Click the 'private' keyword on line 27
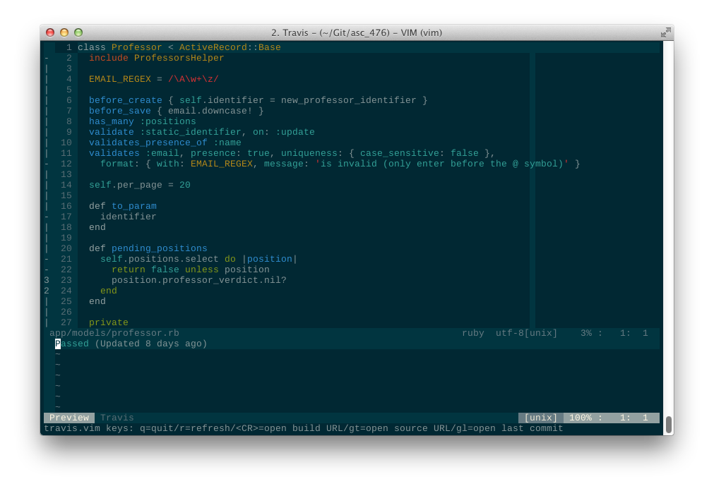Viewport: 714px width, 491px height. coord(108,322)
